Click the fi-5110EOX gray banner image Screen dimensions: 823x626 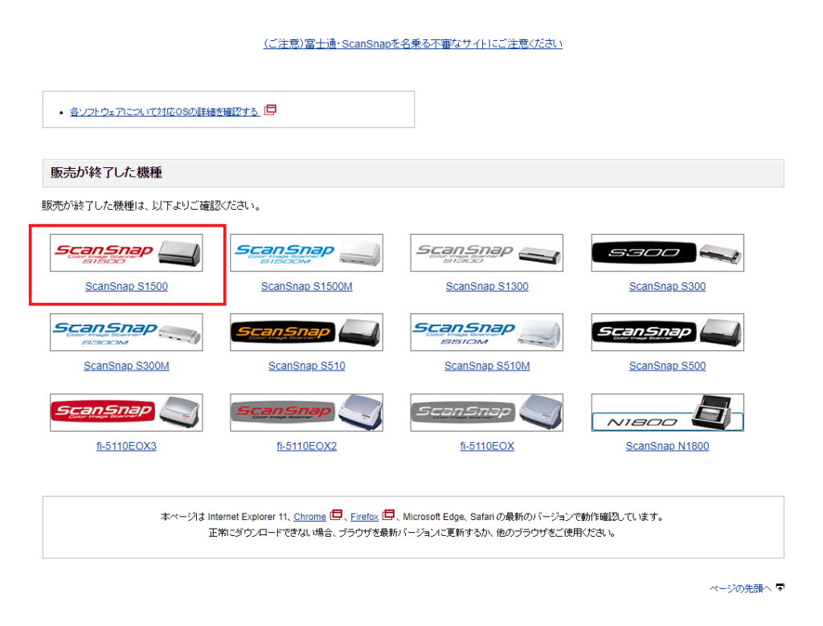486,412
